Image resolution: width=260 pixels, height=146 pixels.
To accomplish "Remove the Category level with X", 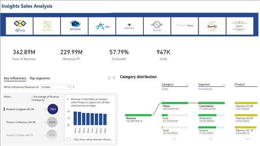I will click(x=187, y=85).
